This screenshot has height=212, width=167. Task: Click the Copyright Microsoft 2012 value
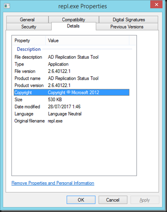(x=74, y=92)
